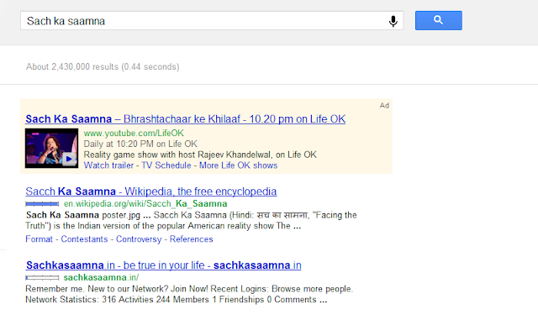The image size is (538, 320).
Task: Click the play icon on ad thumbnail
Action: (x=69, y=159)
